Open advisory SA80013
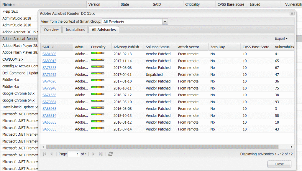302x171 pixels. point(50,61)
